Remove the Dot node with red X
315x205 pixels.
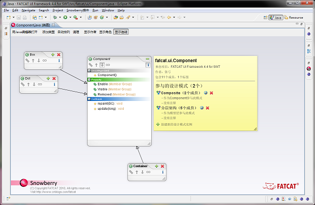(54, 79)
